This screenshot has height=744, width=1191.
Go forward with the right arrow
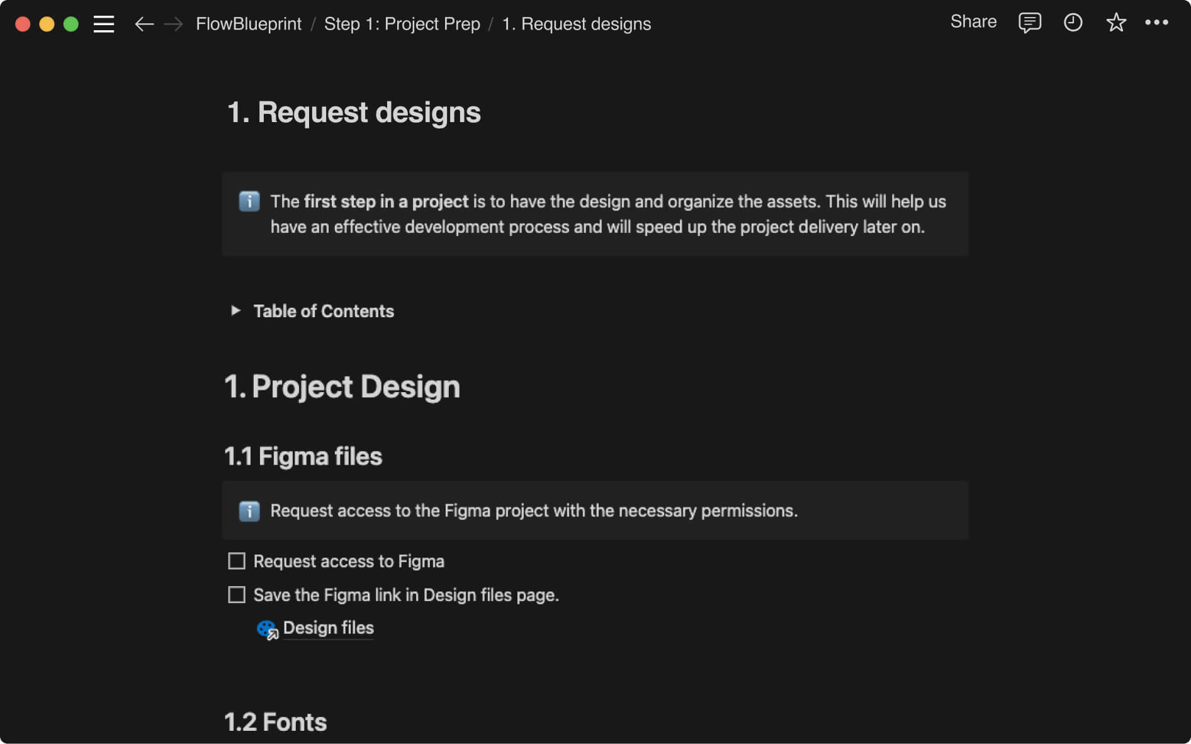pos(173,24)
